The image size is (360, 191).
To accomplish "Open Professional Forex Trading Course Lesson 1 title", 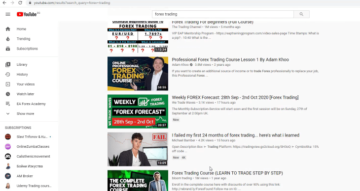I will [x=230, y=59].
